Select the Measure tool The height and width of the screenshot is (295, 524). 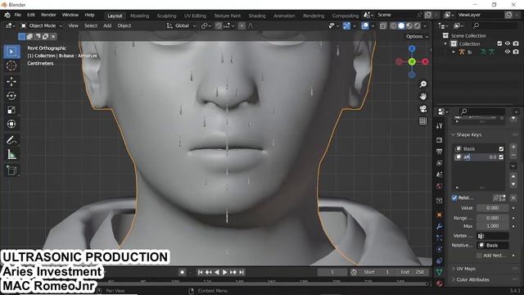tap(11, 155)
